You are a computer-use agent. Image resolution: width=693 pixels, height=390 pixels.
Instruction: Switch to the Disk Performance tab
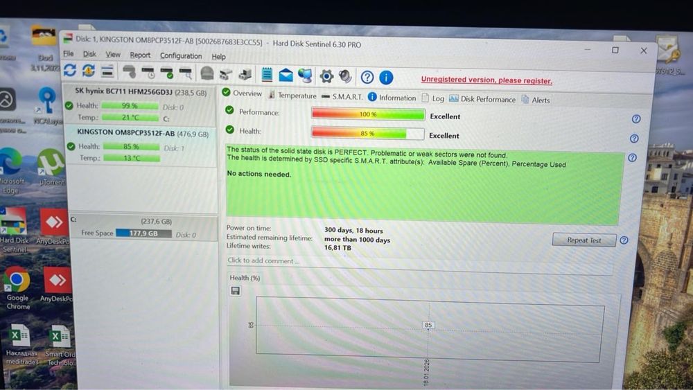(x=482, y=99)
